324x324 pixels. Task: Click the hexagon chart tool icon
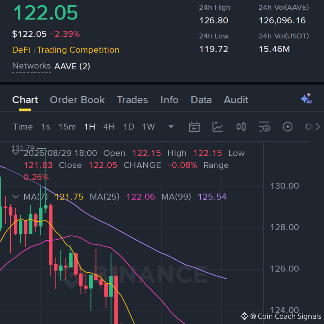[288, 127]
